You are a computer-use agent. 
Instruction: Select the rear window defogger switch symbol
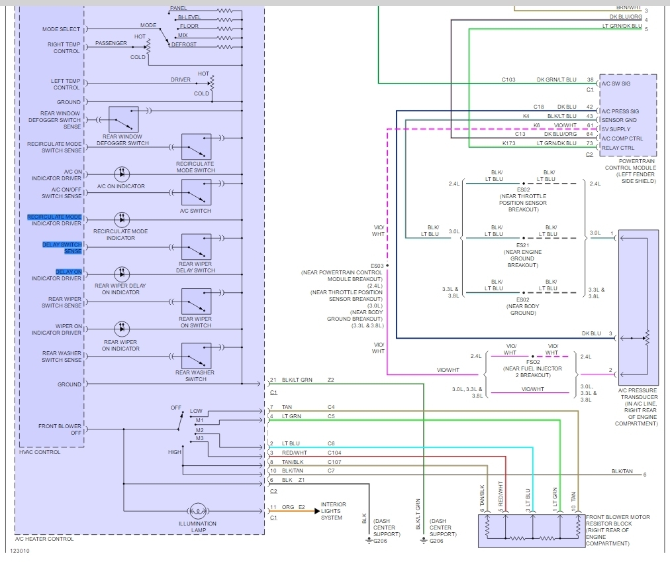pos(123,120)
